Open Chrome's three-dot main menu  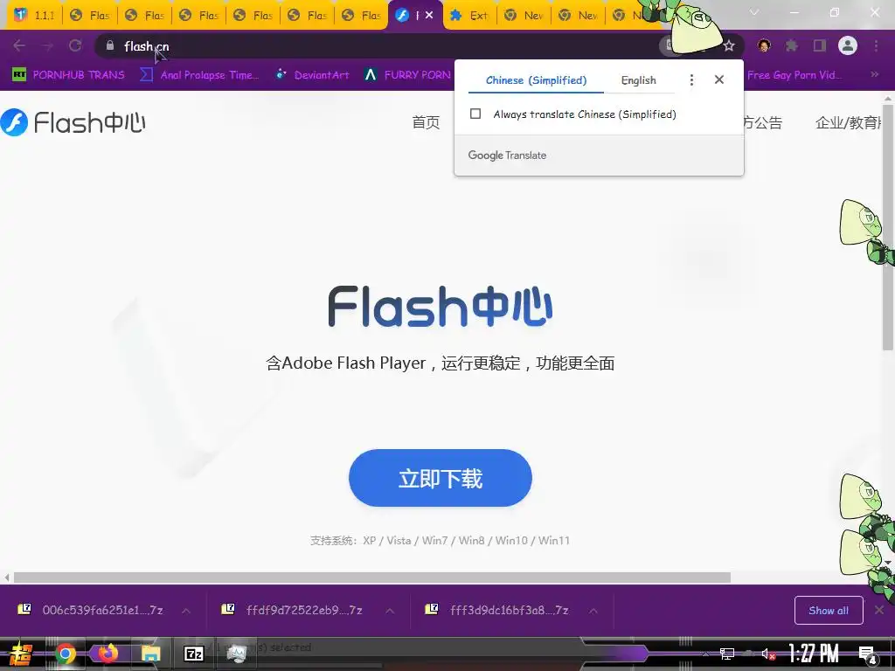pos(876,45)
